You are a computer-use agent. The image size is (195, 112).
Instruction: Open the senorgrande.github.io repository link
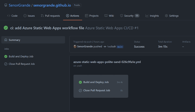point(52,5)
